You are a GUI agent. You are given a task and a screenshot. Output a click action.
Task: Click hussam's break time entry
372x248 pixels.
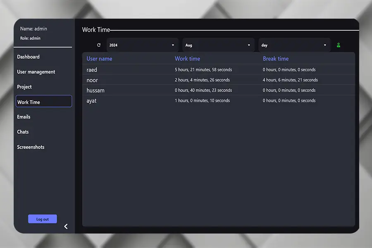289,90
